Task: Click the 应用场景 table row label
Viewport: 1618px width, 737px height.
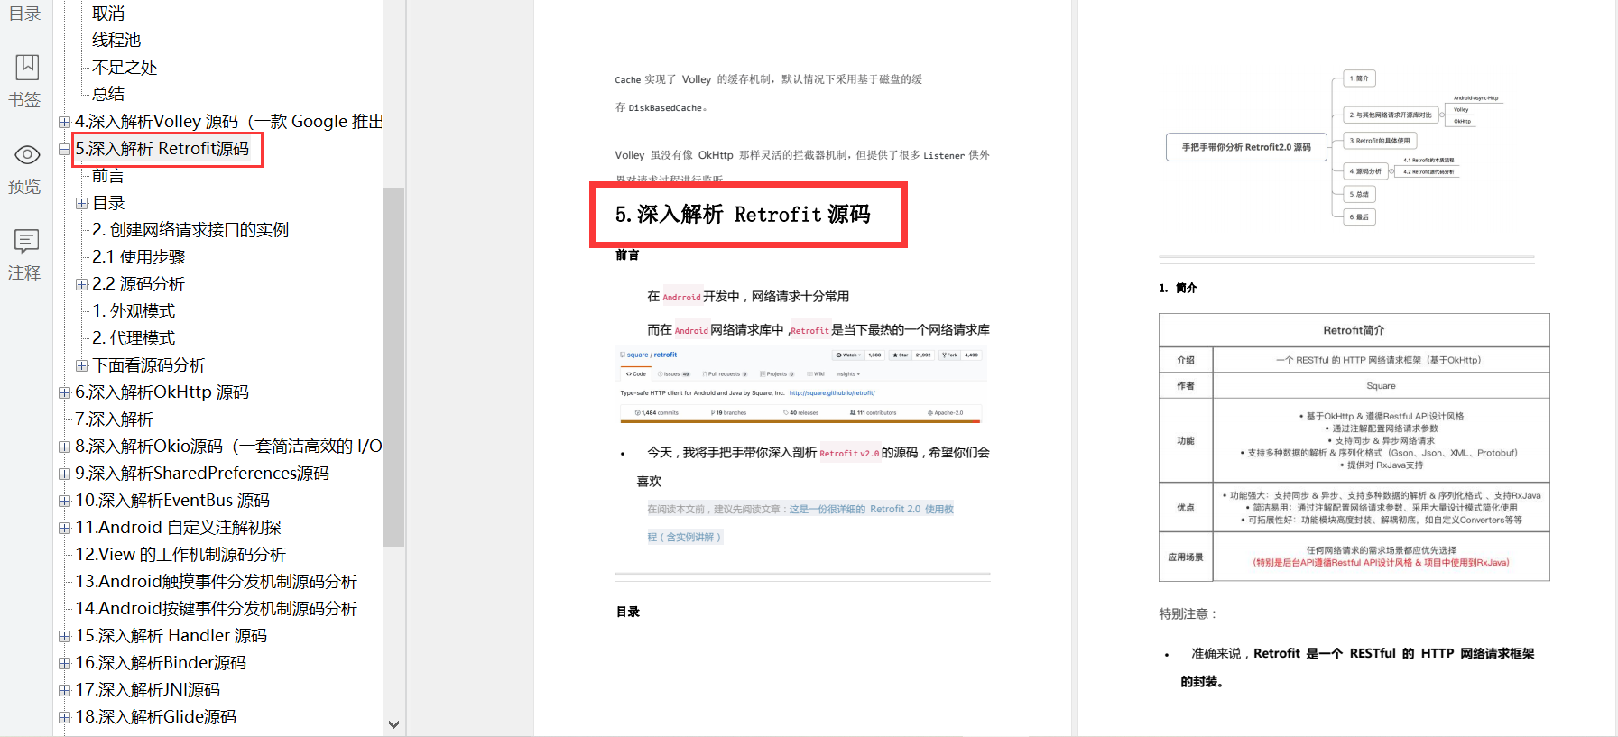Action: [1186, 557]
